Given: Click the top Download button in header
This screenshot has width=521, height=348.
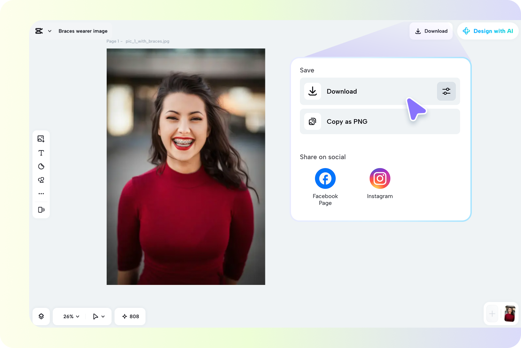Looking at the screenshot, I should (x=431, y=31).
